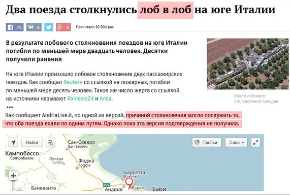Image resolution: width=290 pixels, height=195 pixels.
Task: Click the Найти search button on map
Action: pyautogui.click(x=32, y=143)
